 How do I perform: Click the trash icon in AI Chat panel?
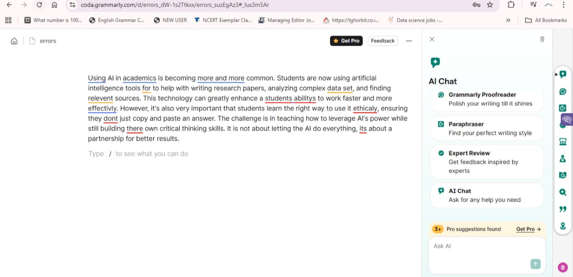click(x=542, y=39)
